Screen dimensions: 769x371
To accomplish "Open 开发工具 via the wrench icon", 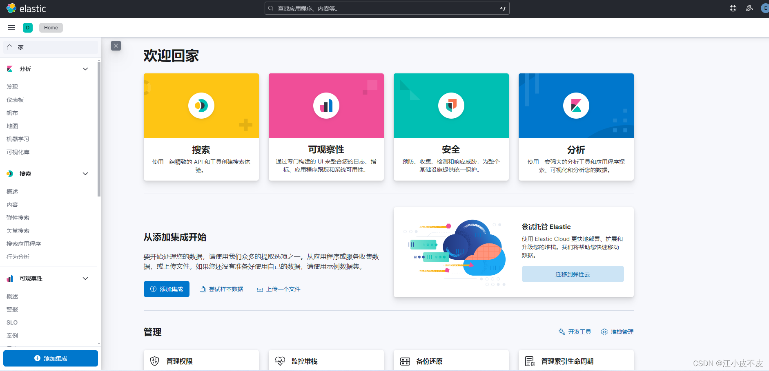I will tap(562, 332).
